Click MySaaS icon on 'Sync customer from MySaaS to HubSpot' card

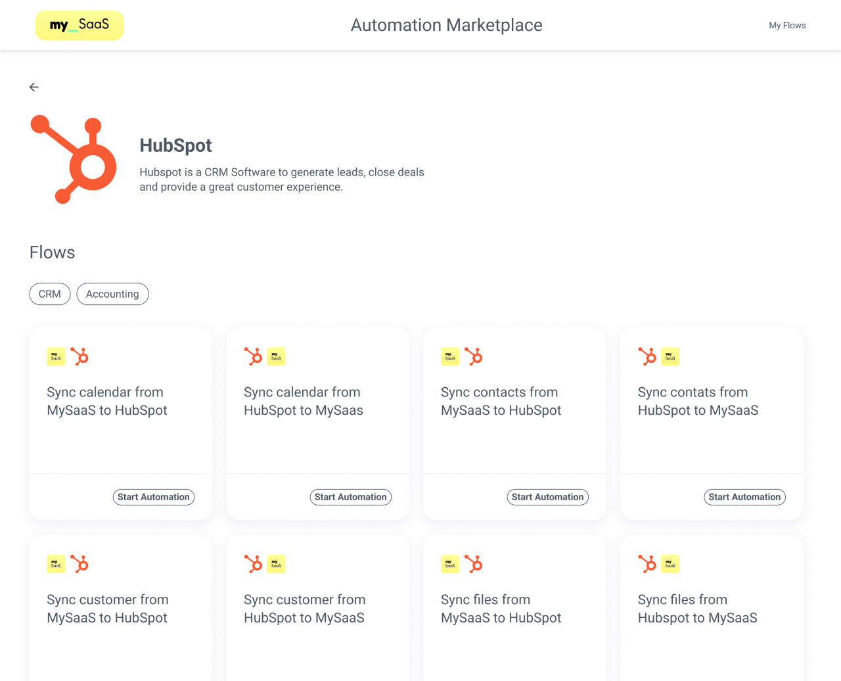click(x=56, y=564)
